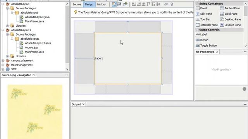Collapse Swing Controls palette category

tap(197, 30)
